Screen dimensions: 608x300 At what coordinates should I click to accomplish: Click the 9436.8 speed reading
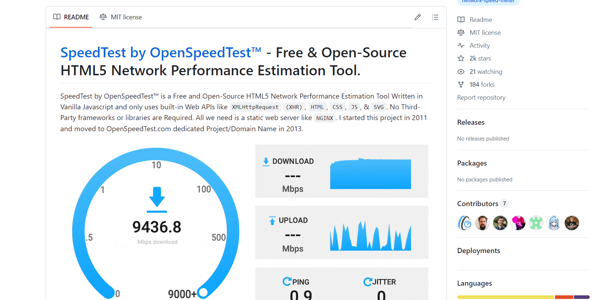[157, 227]
